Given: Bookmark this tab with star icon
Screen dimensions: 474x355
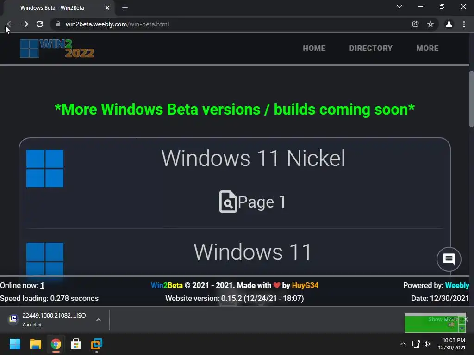Looking at the screenshot, I should [430, 24].
